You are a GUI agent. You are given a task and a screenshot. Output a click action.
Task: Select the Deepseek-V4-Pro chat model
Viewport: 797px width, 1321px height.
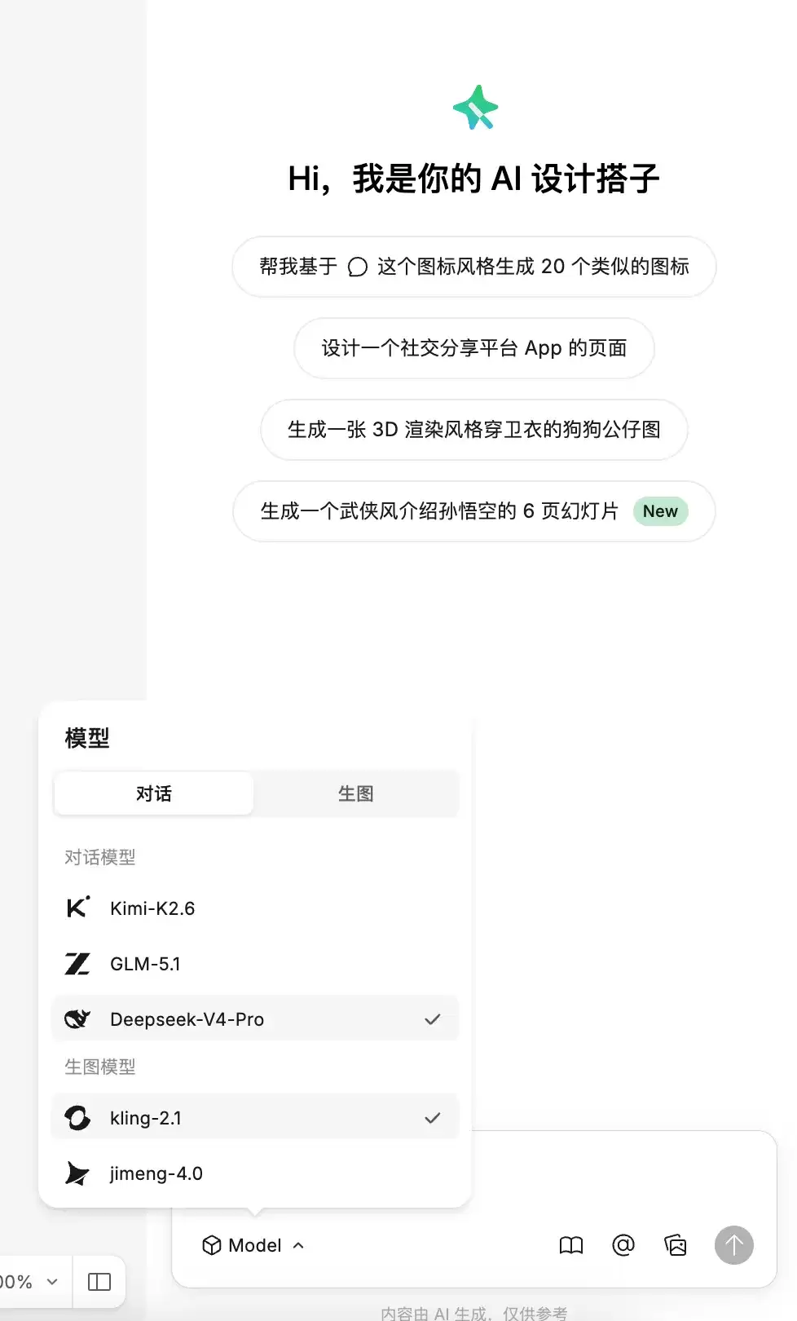255,1019
